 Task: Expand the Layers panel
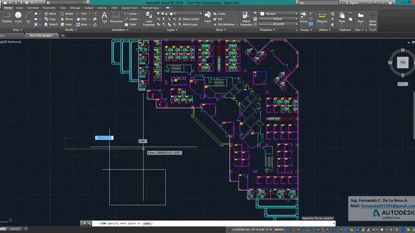pyautogui.click(x=172, y=30)
